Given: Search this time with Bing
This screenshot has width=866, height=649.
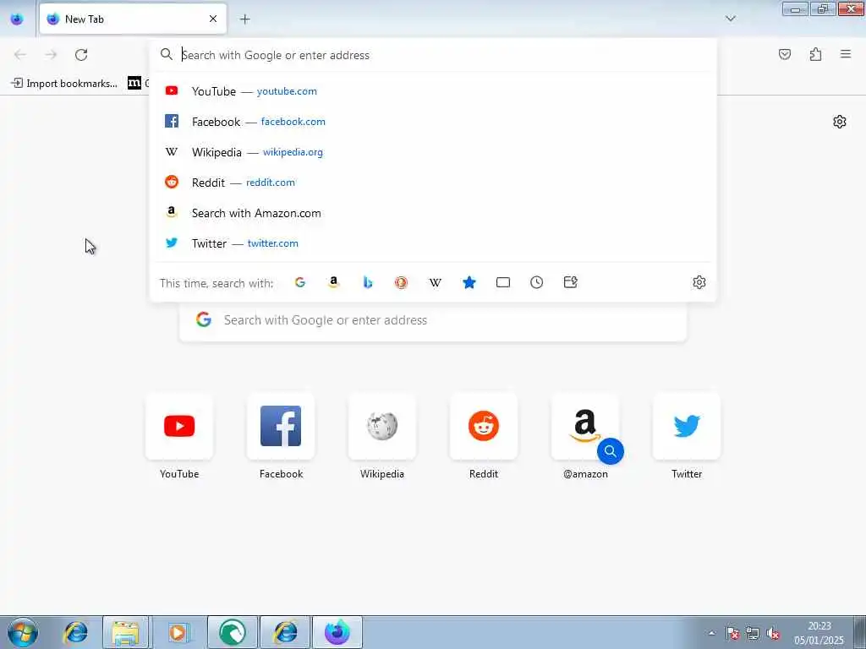Looking at the screenshot, I should (x=368, y=282).
